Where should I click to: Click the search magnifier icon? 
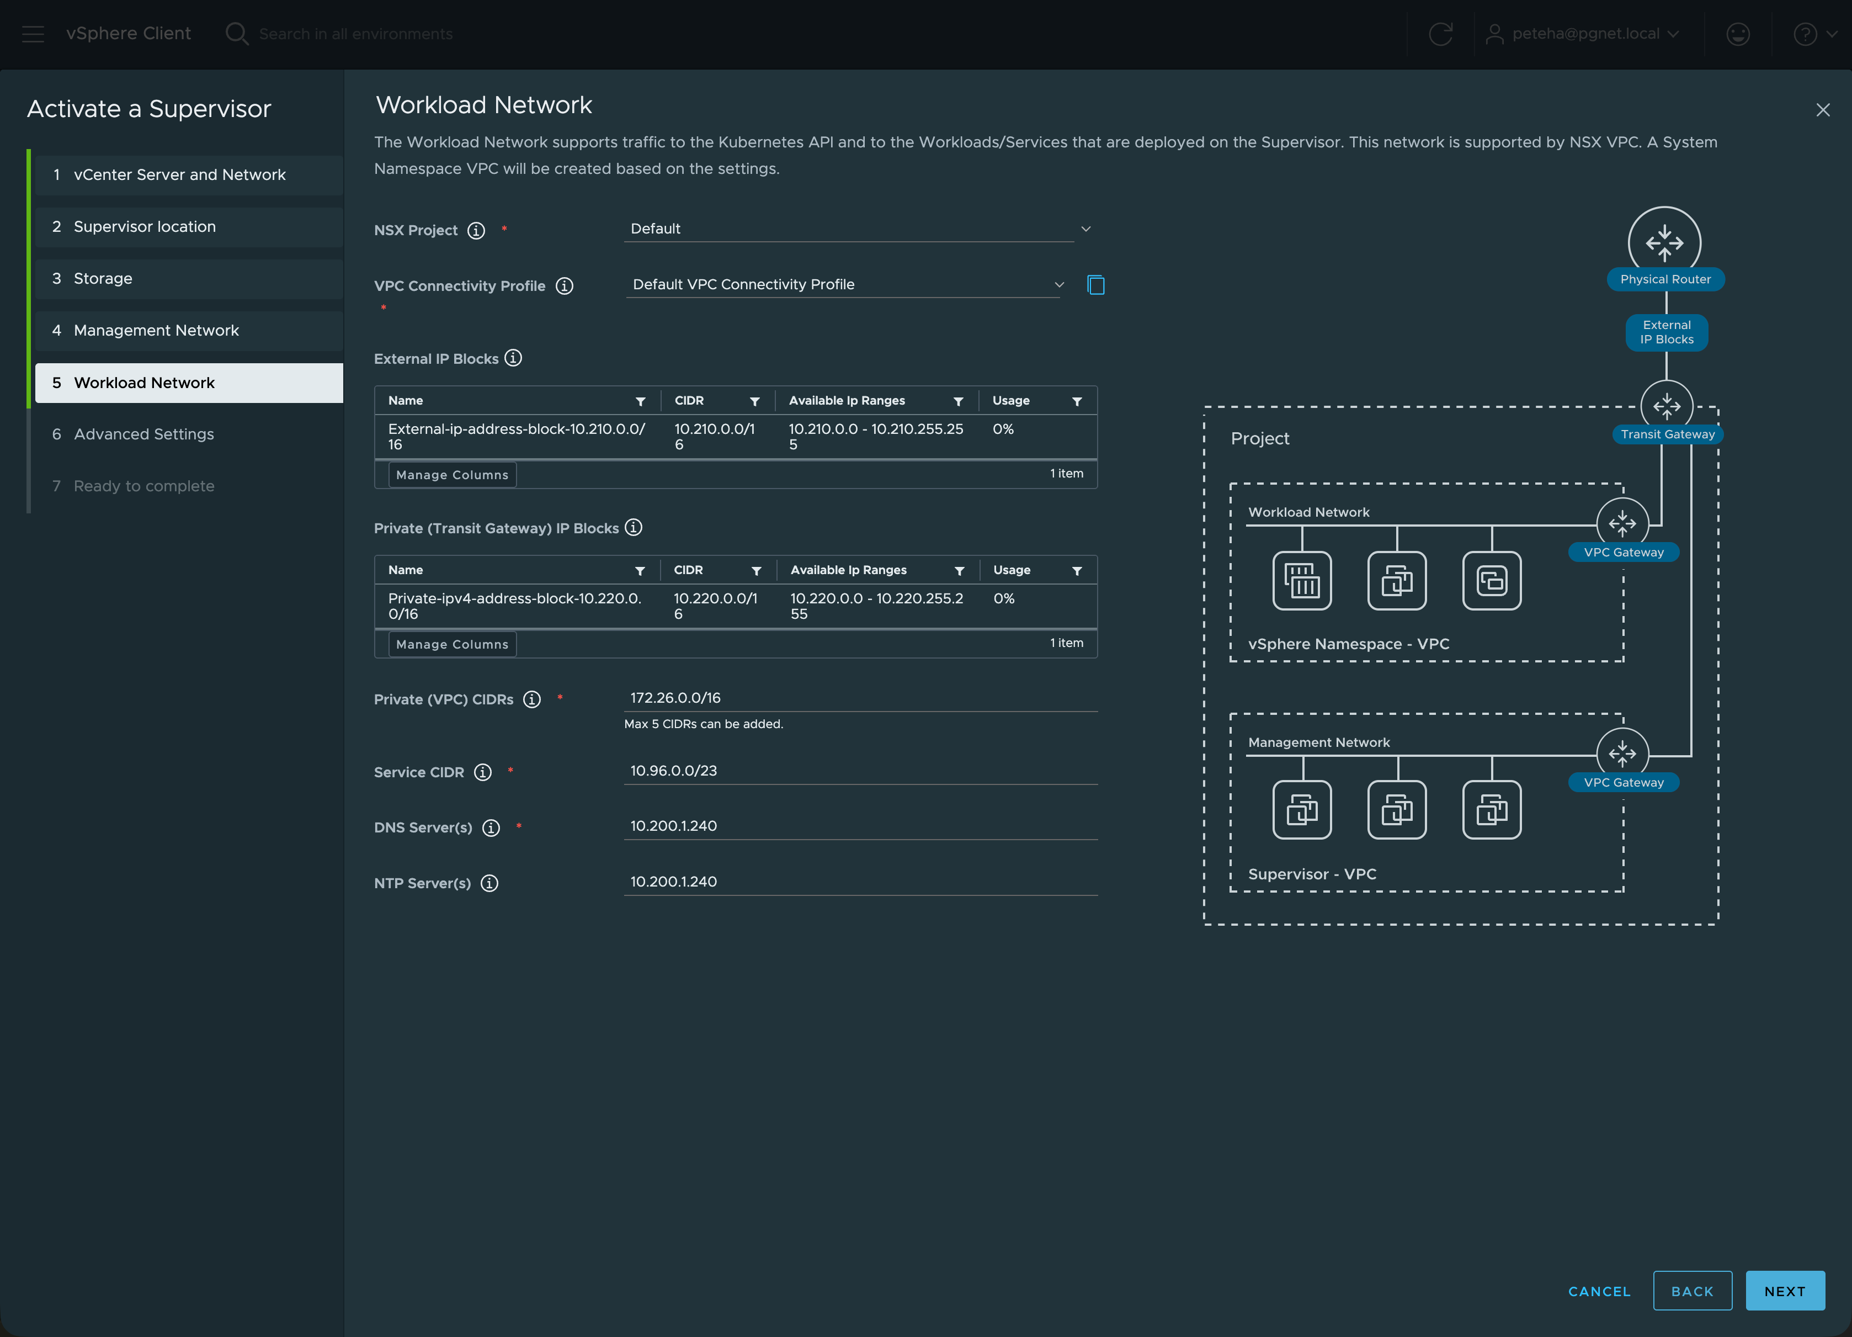coord(237,34)
